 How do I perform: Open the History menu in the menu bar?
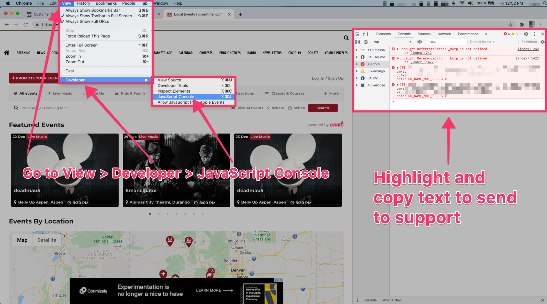pos(83,3)
